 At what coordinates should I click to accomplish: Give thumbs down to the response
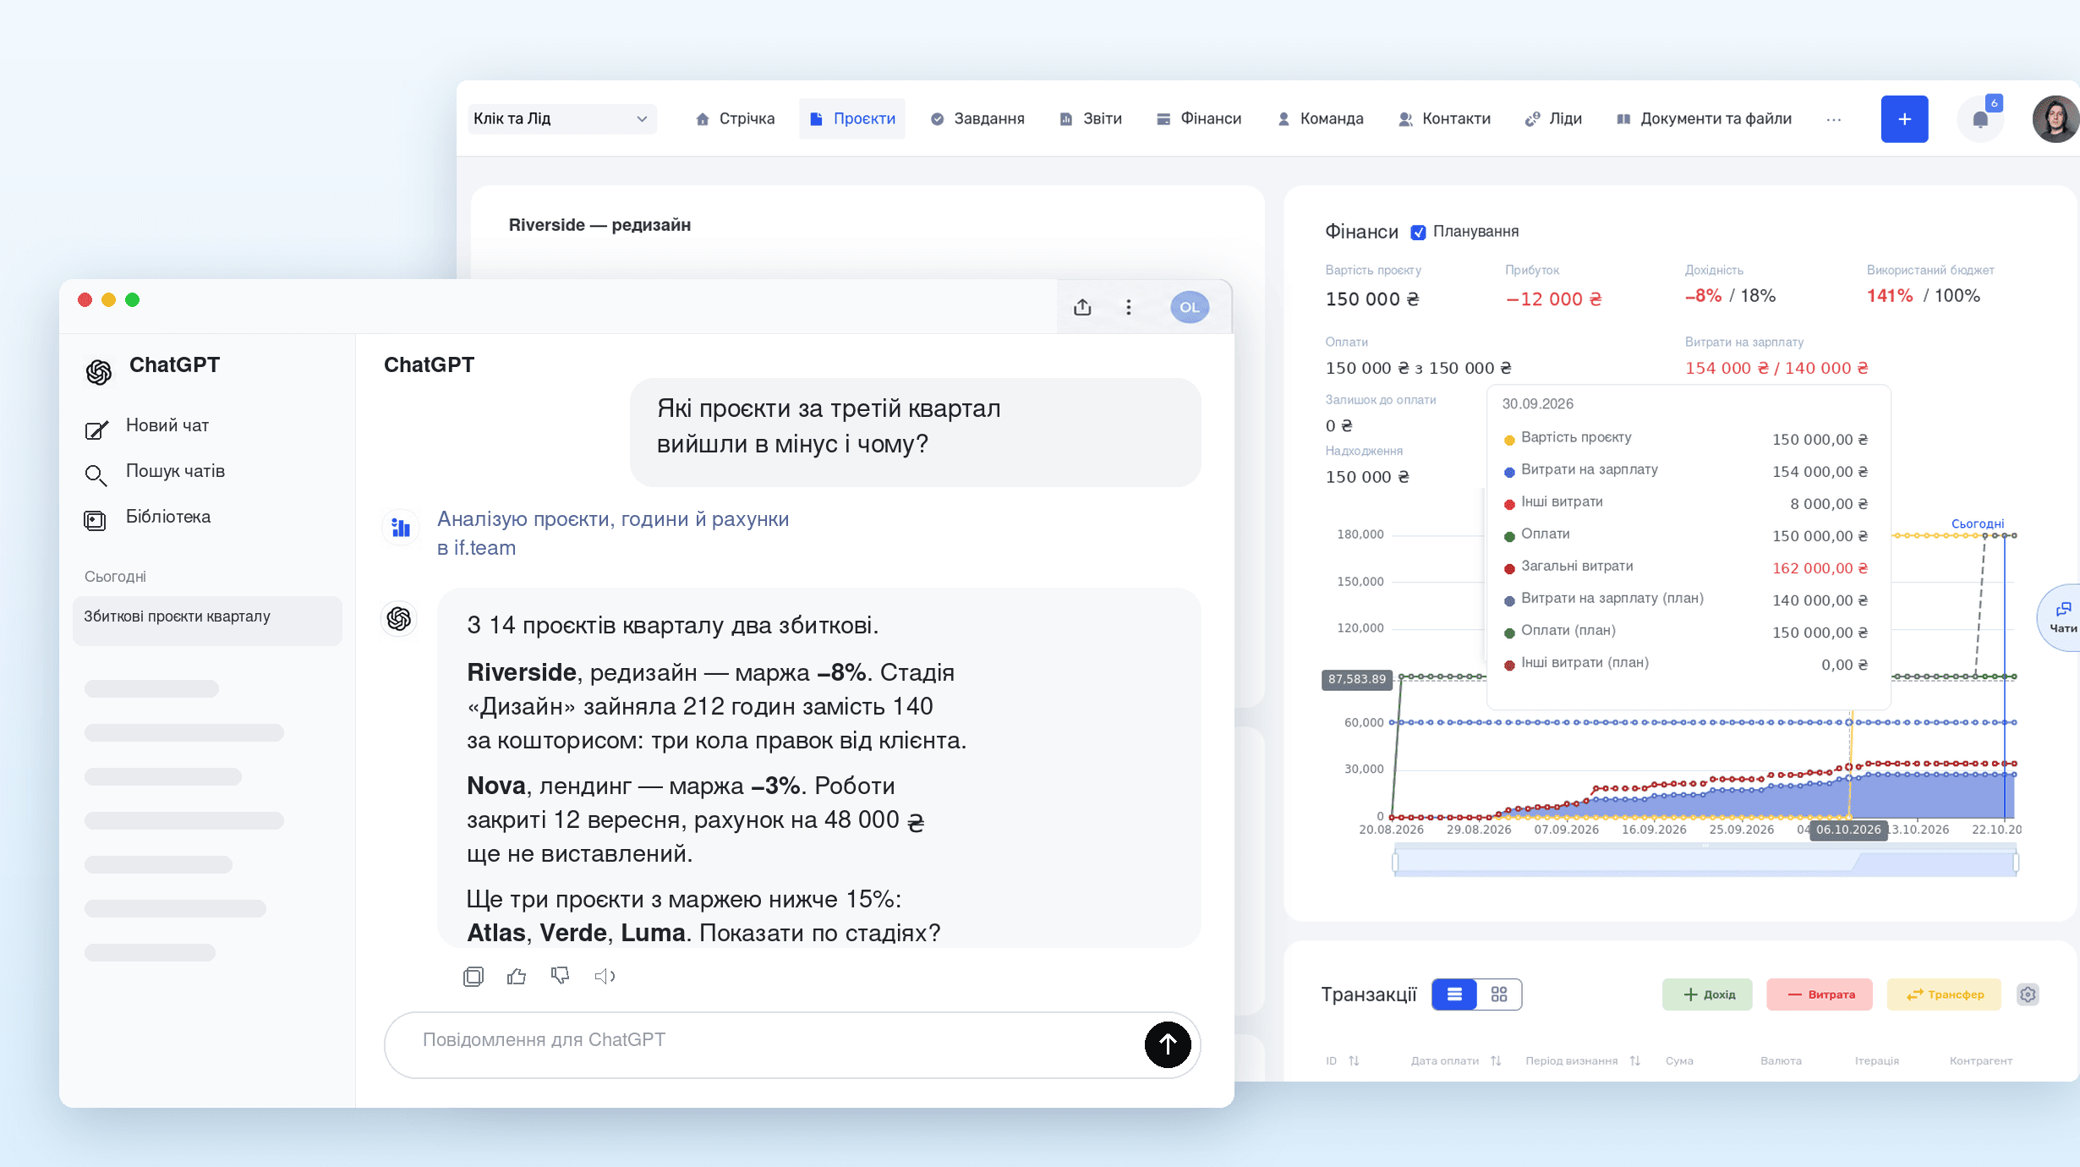(x=560, y=977)
